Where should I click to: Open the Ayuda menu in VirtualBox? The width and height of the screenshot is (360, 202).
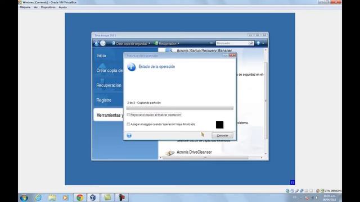(x=62, y=7)
